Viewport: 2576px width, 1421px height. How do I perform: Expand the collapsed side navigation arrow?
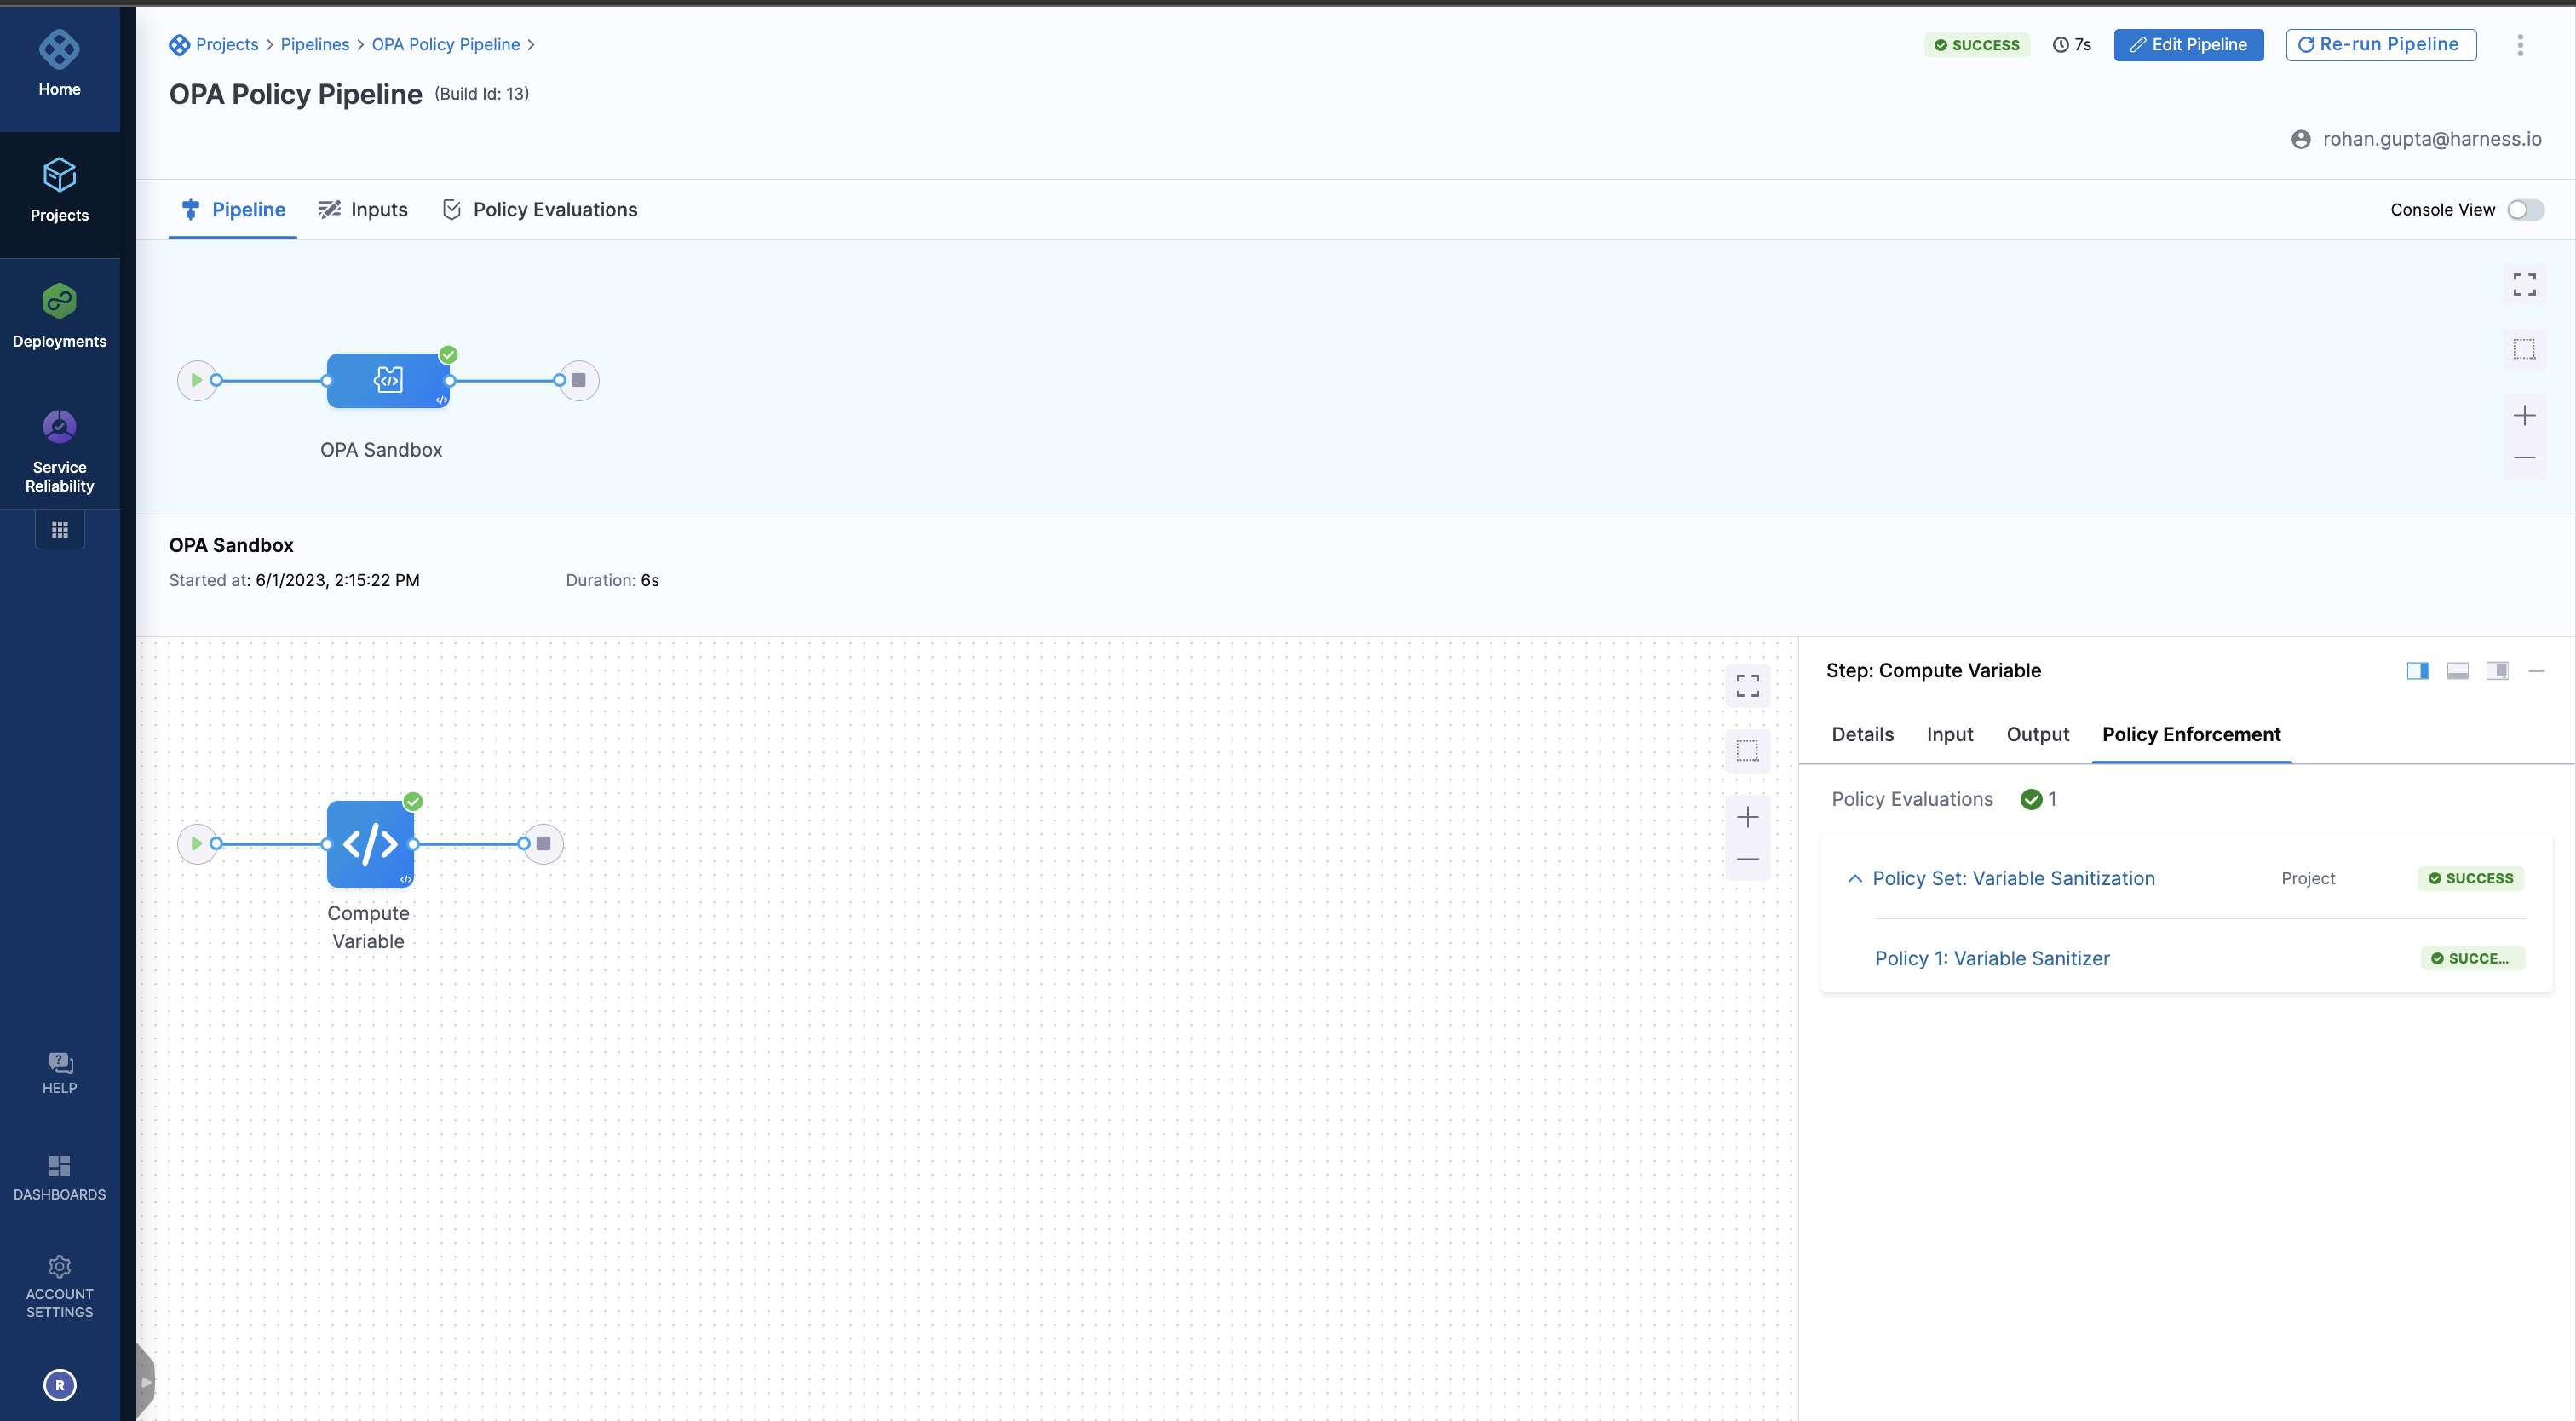pos(146,1382)
